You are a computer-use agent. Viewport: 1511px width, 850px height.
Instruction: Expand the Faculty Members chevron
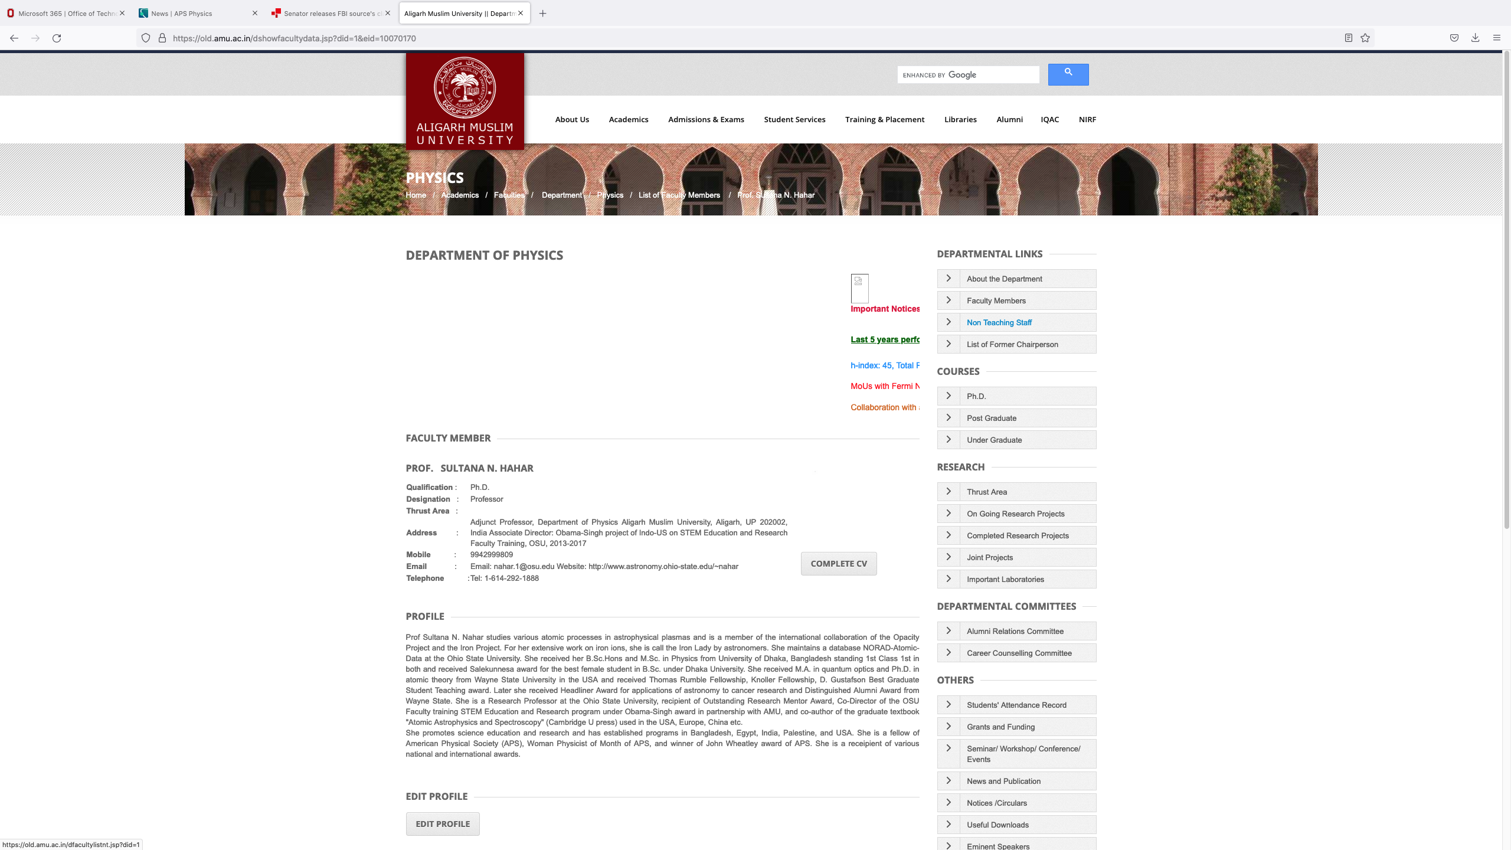949,300
